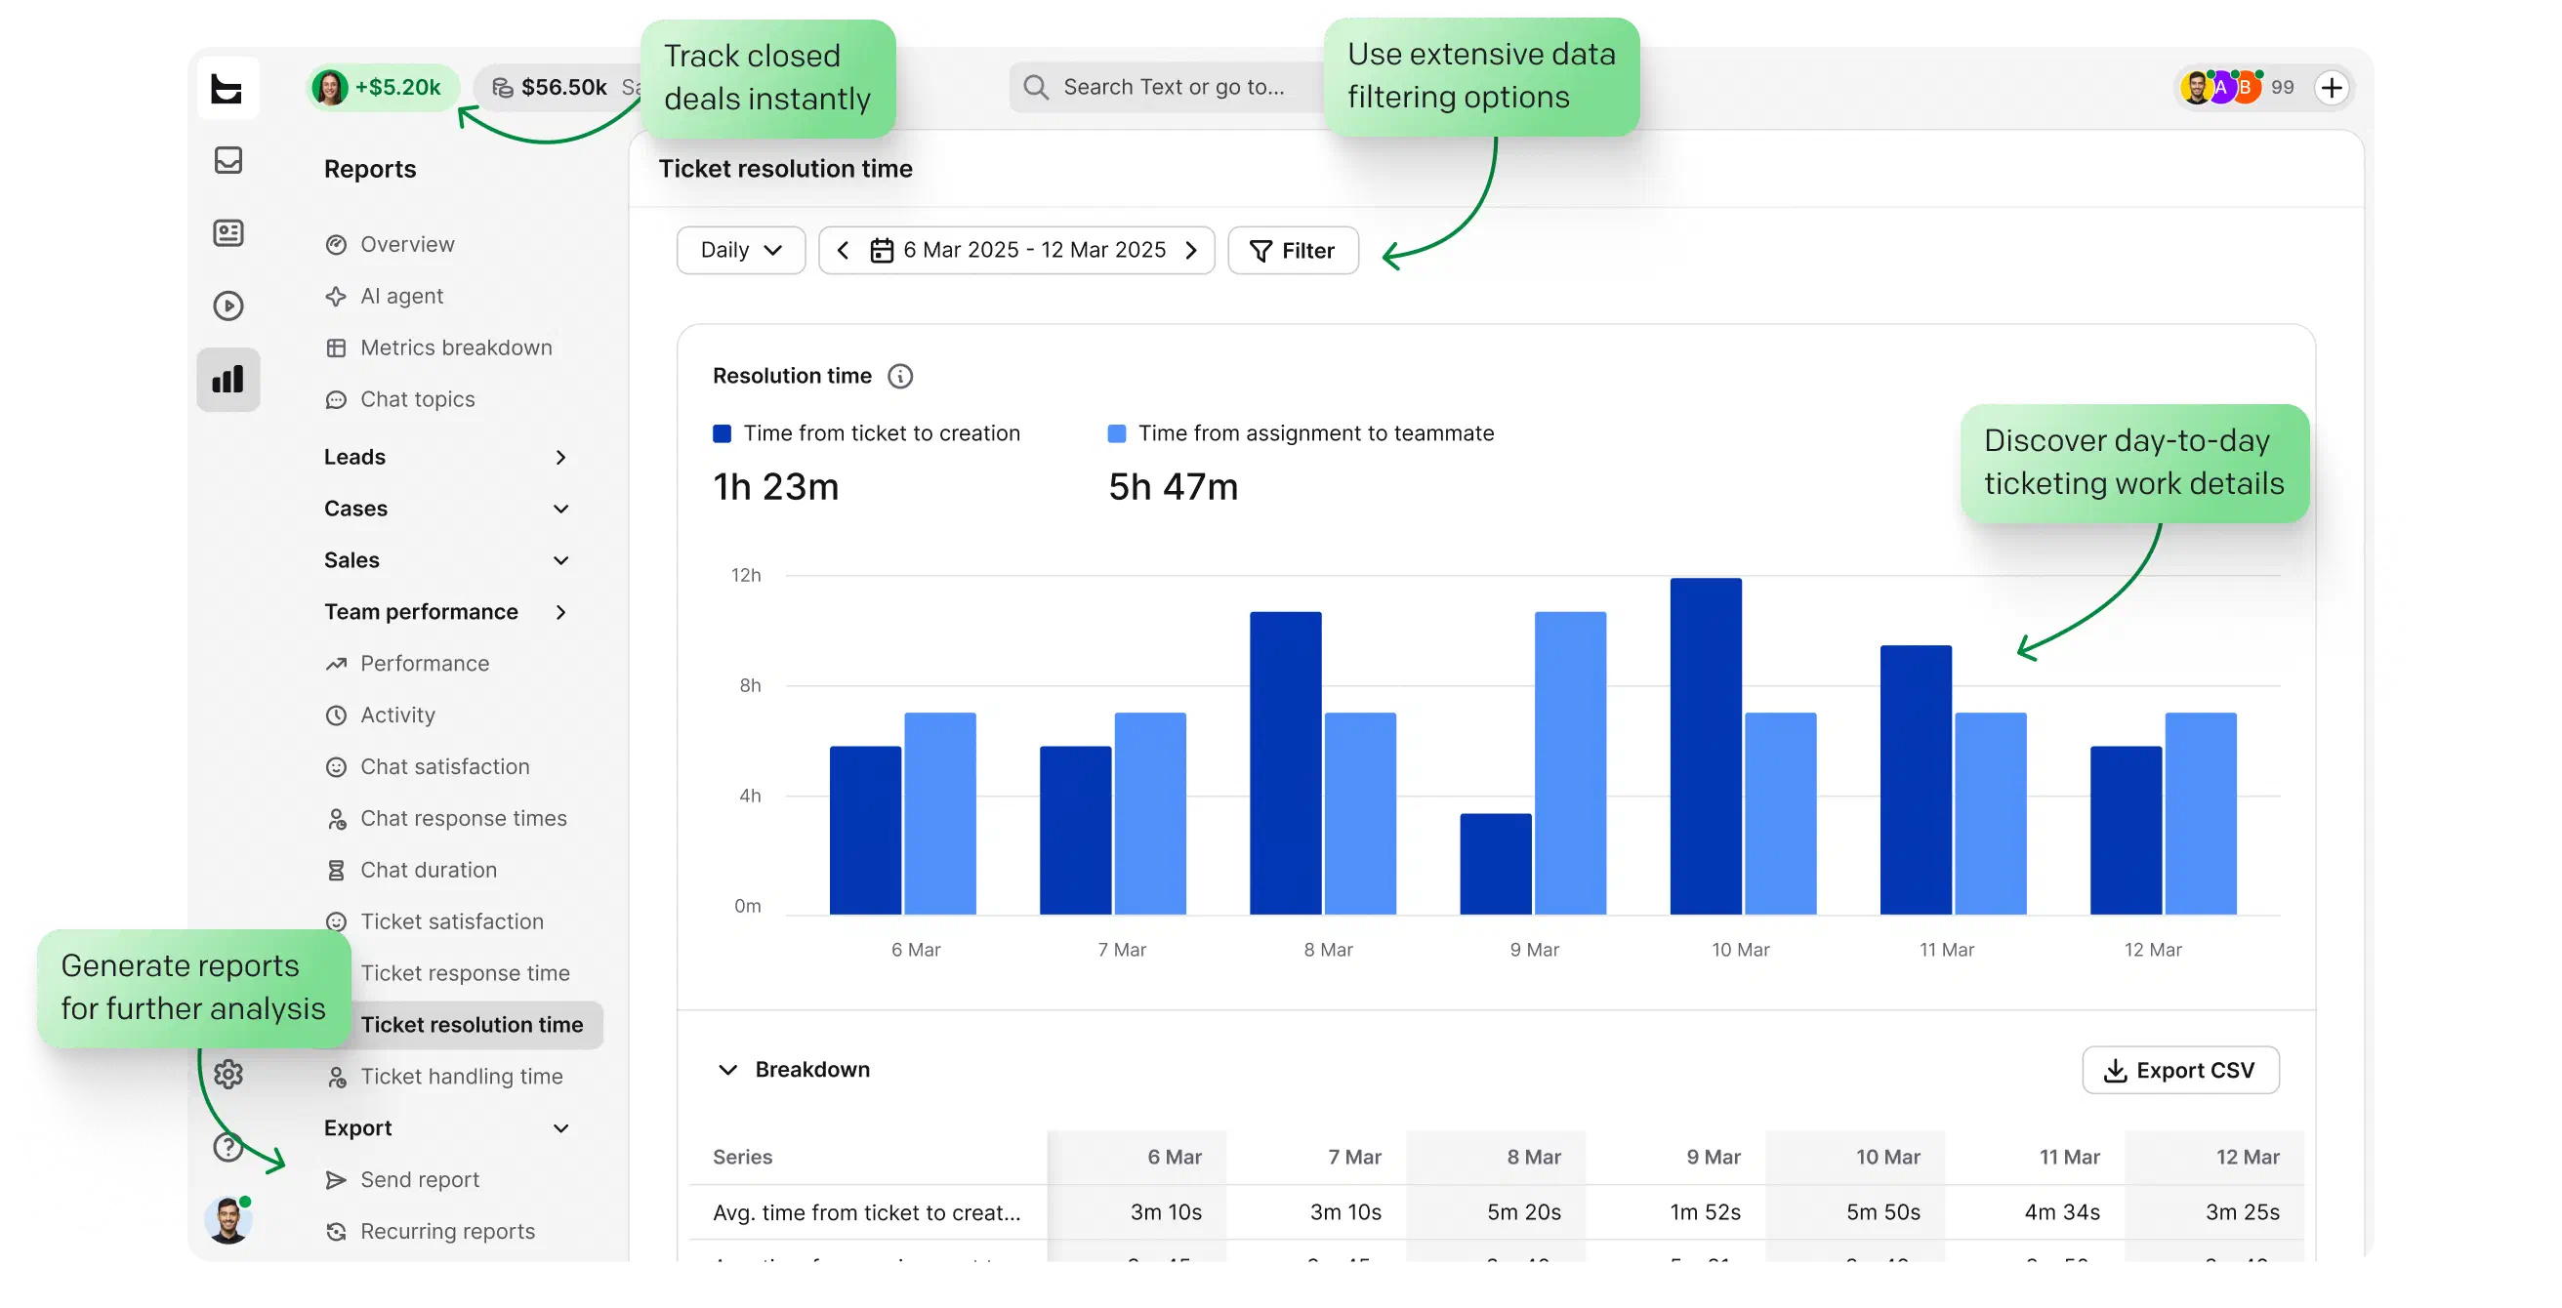The width and height of the screenshot is (2562, 1308).
Task: Open the Activity report
Action: (380, 715)
